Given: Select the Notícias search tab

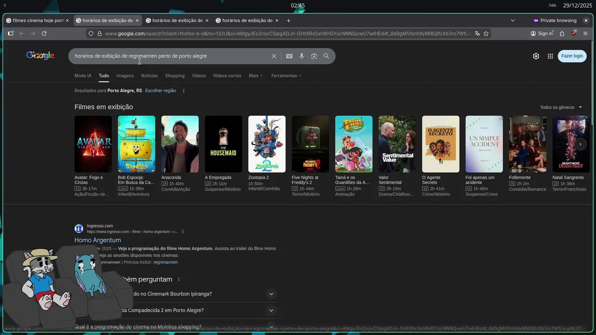Looking at the screenshot, I should [149, 75].
